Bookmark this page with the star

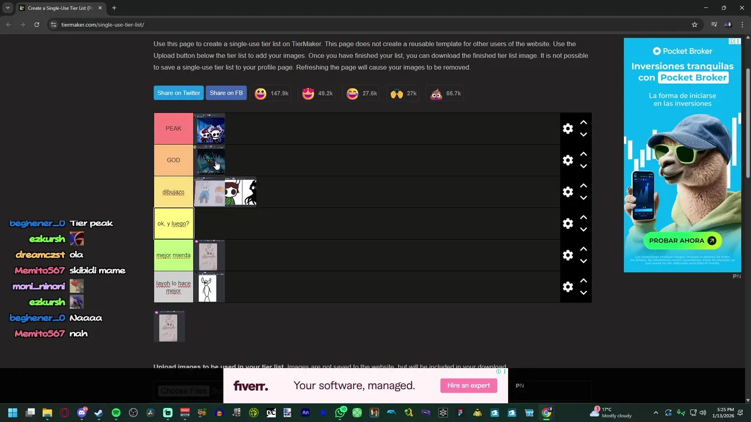[x=695, y=25]
